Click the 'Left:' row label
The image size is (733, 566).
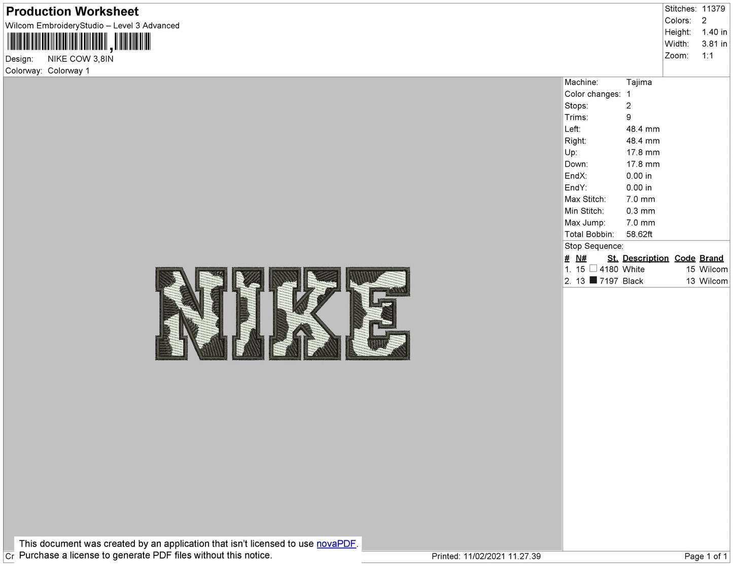[572, 129]
